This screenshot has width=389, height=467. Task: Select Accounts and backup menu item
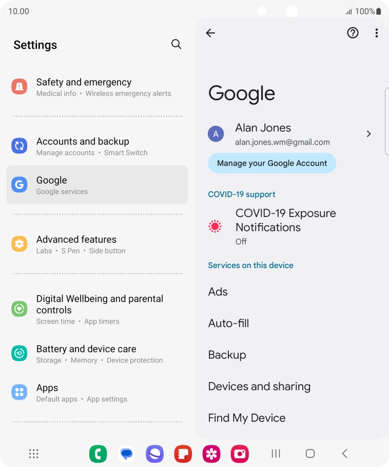click(x=98, y=146)
